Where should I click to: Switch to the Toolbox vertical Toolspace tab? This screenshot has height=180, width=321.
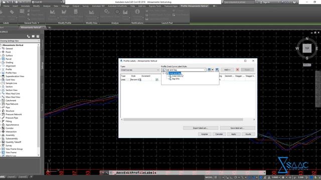coord(42,108)
